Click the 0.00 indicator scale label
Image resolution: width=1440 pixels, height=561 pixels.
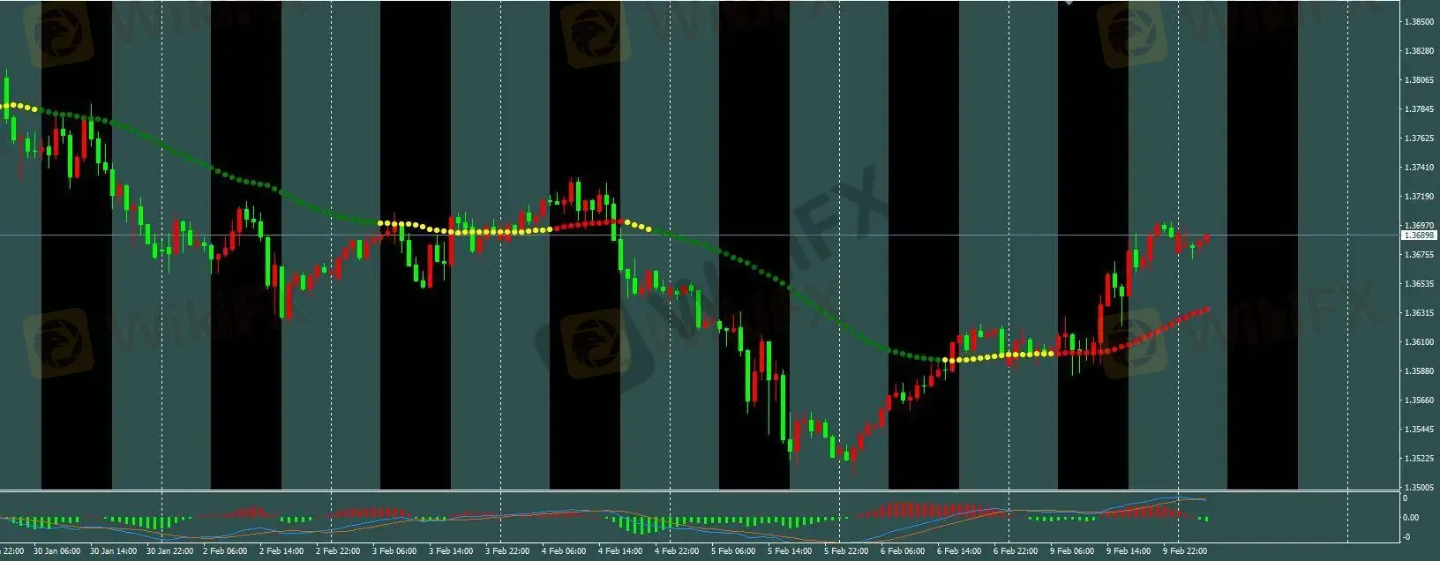click(1411, 518)
